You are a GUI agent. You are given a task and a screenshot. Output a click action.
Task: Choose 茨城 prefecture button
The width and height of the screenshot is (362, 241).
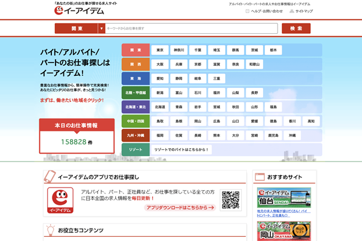255,50
